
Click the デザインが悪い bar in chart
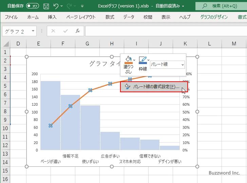(x=170, y=148)
